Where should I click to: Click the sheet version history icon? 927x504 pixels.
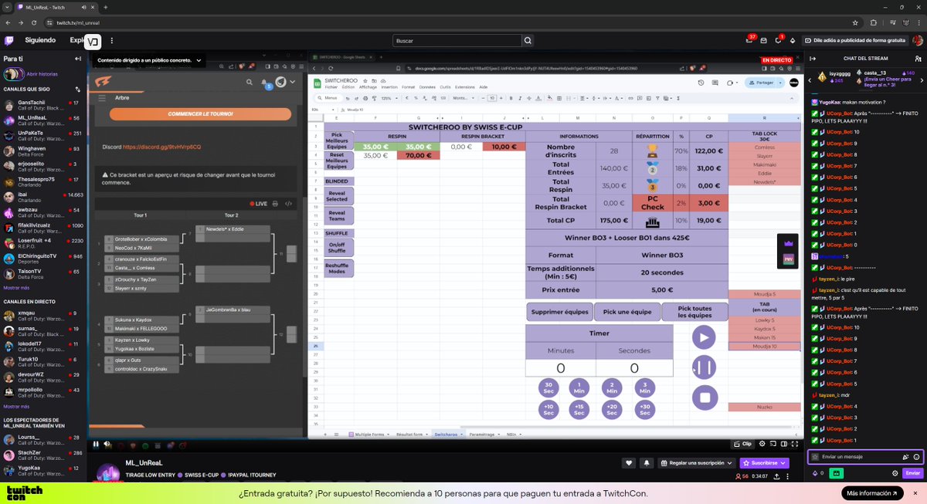(x=701, y=83)
